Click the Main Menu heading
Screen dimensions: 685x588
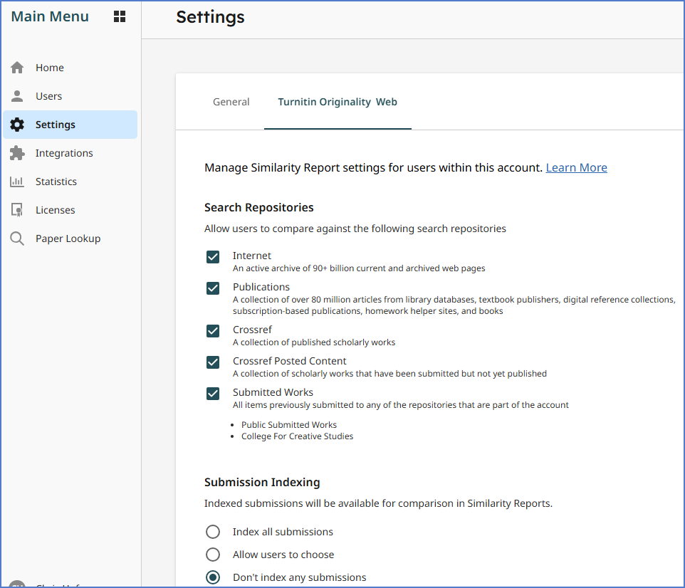(50, 16)
